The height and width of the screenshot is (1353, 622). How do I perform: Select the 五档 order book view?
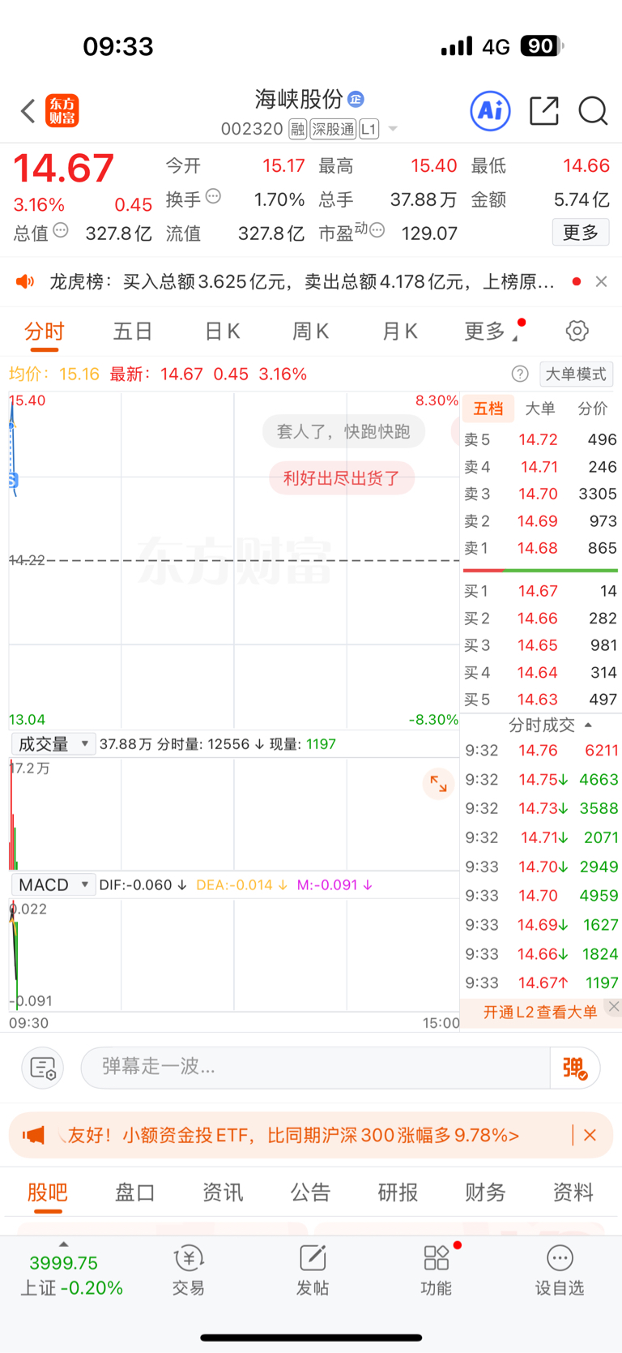point(488,409)
